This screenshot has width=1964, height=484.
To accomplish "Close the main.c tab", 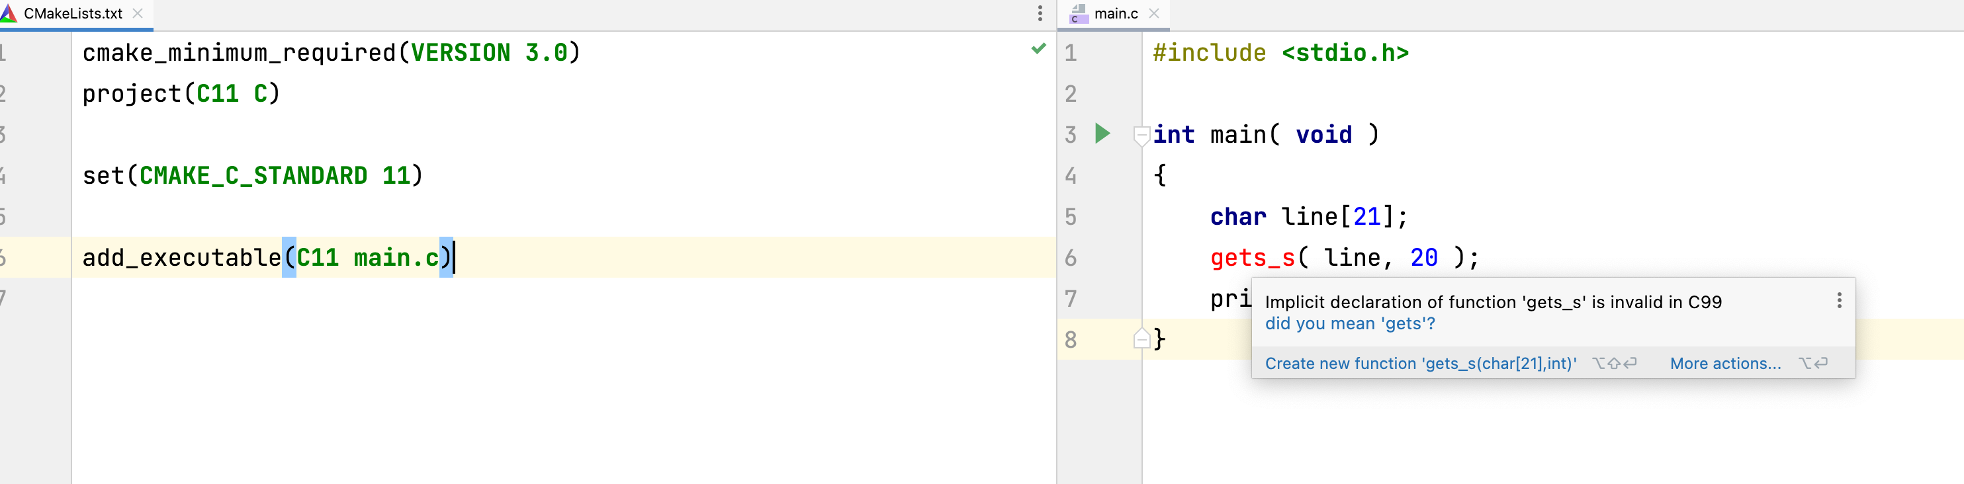I will [1154, 14].
